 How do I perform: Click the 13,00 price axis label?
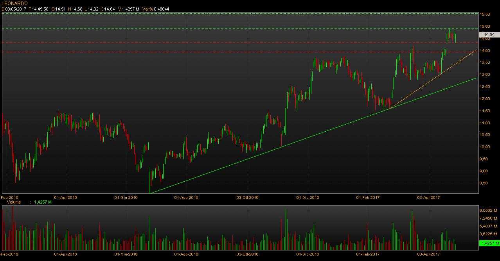tap(485, 75)
